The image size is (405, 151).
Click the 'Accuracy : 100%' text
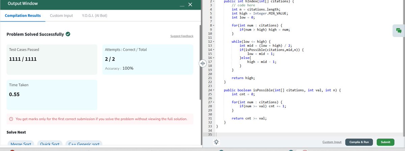click(119, 68)
